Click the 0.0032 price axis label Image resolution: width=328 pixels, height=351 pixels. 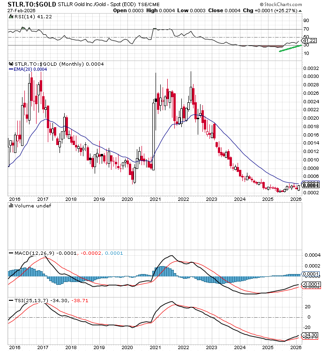pyautogui.click(x=311, y=68)
